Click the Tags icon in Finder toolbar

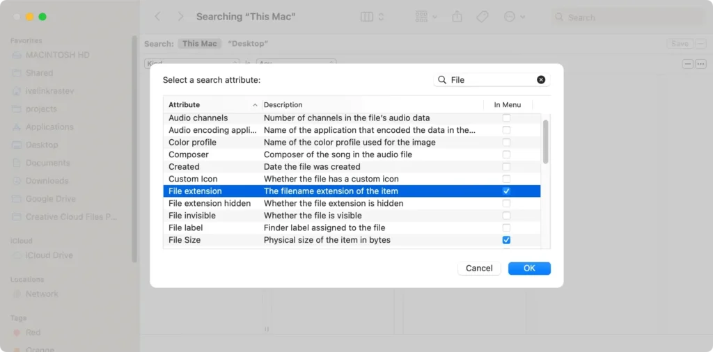coord(482,17)
